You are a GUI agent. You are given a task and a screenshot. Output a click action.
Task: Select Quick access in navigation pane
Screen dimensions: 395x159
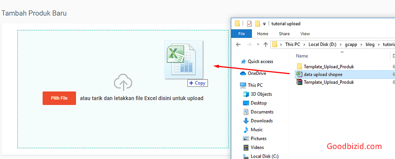click(260, 61)
